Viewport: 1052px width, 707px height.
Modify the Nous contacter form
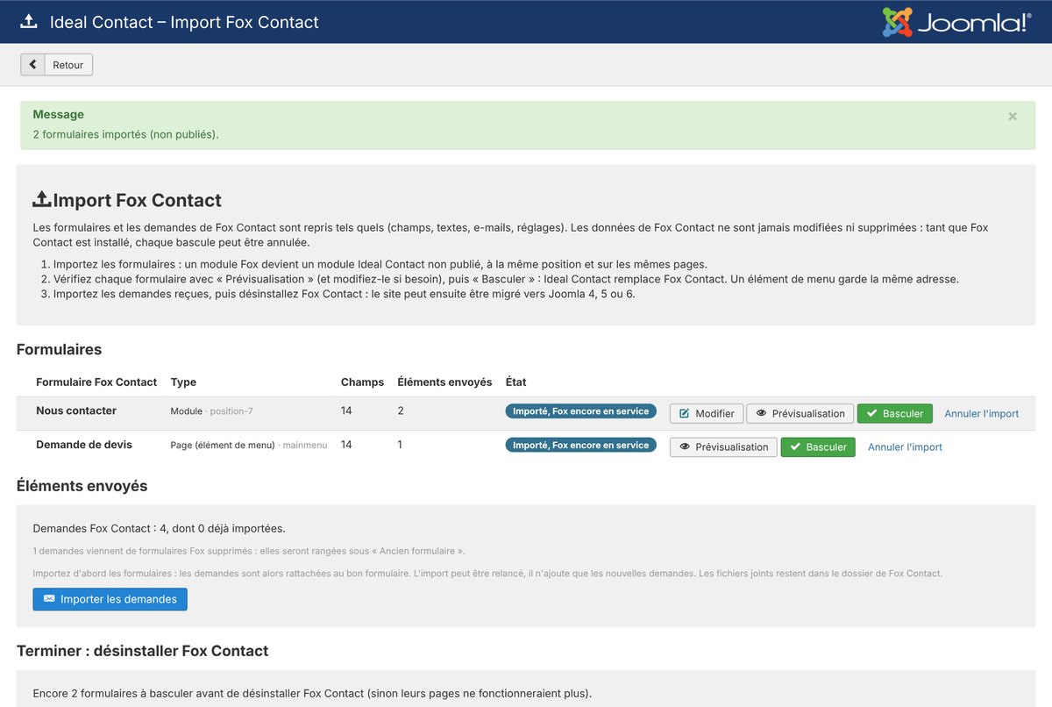click(x=707, y=413)
